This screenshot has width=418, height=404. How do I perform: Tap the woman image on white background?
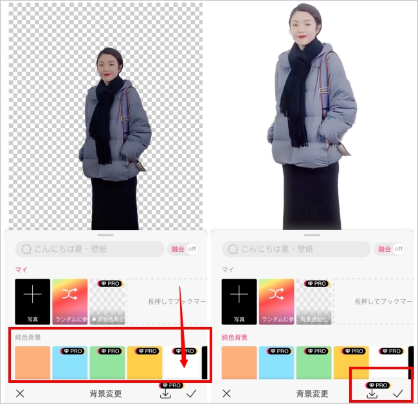(312, 117)
